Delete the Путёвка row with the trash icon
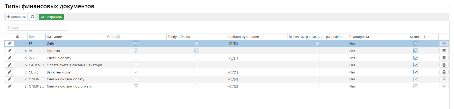This screenshot has height=109, width=454. click(x=444, y=51)
